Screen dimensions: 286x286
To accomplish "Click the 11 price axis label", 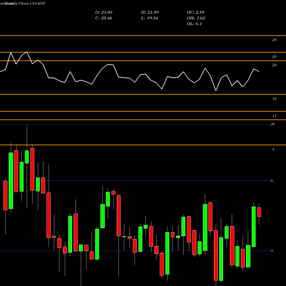I will point(274,116).
